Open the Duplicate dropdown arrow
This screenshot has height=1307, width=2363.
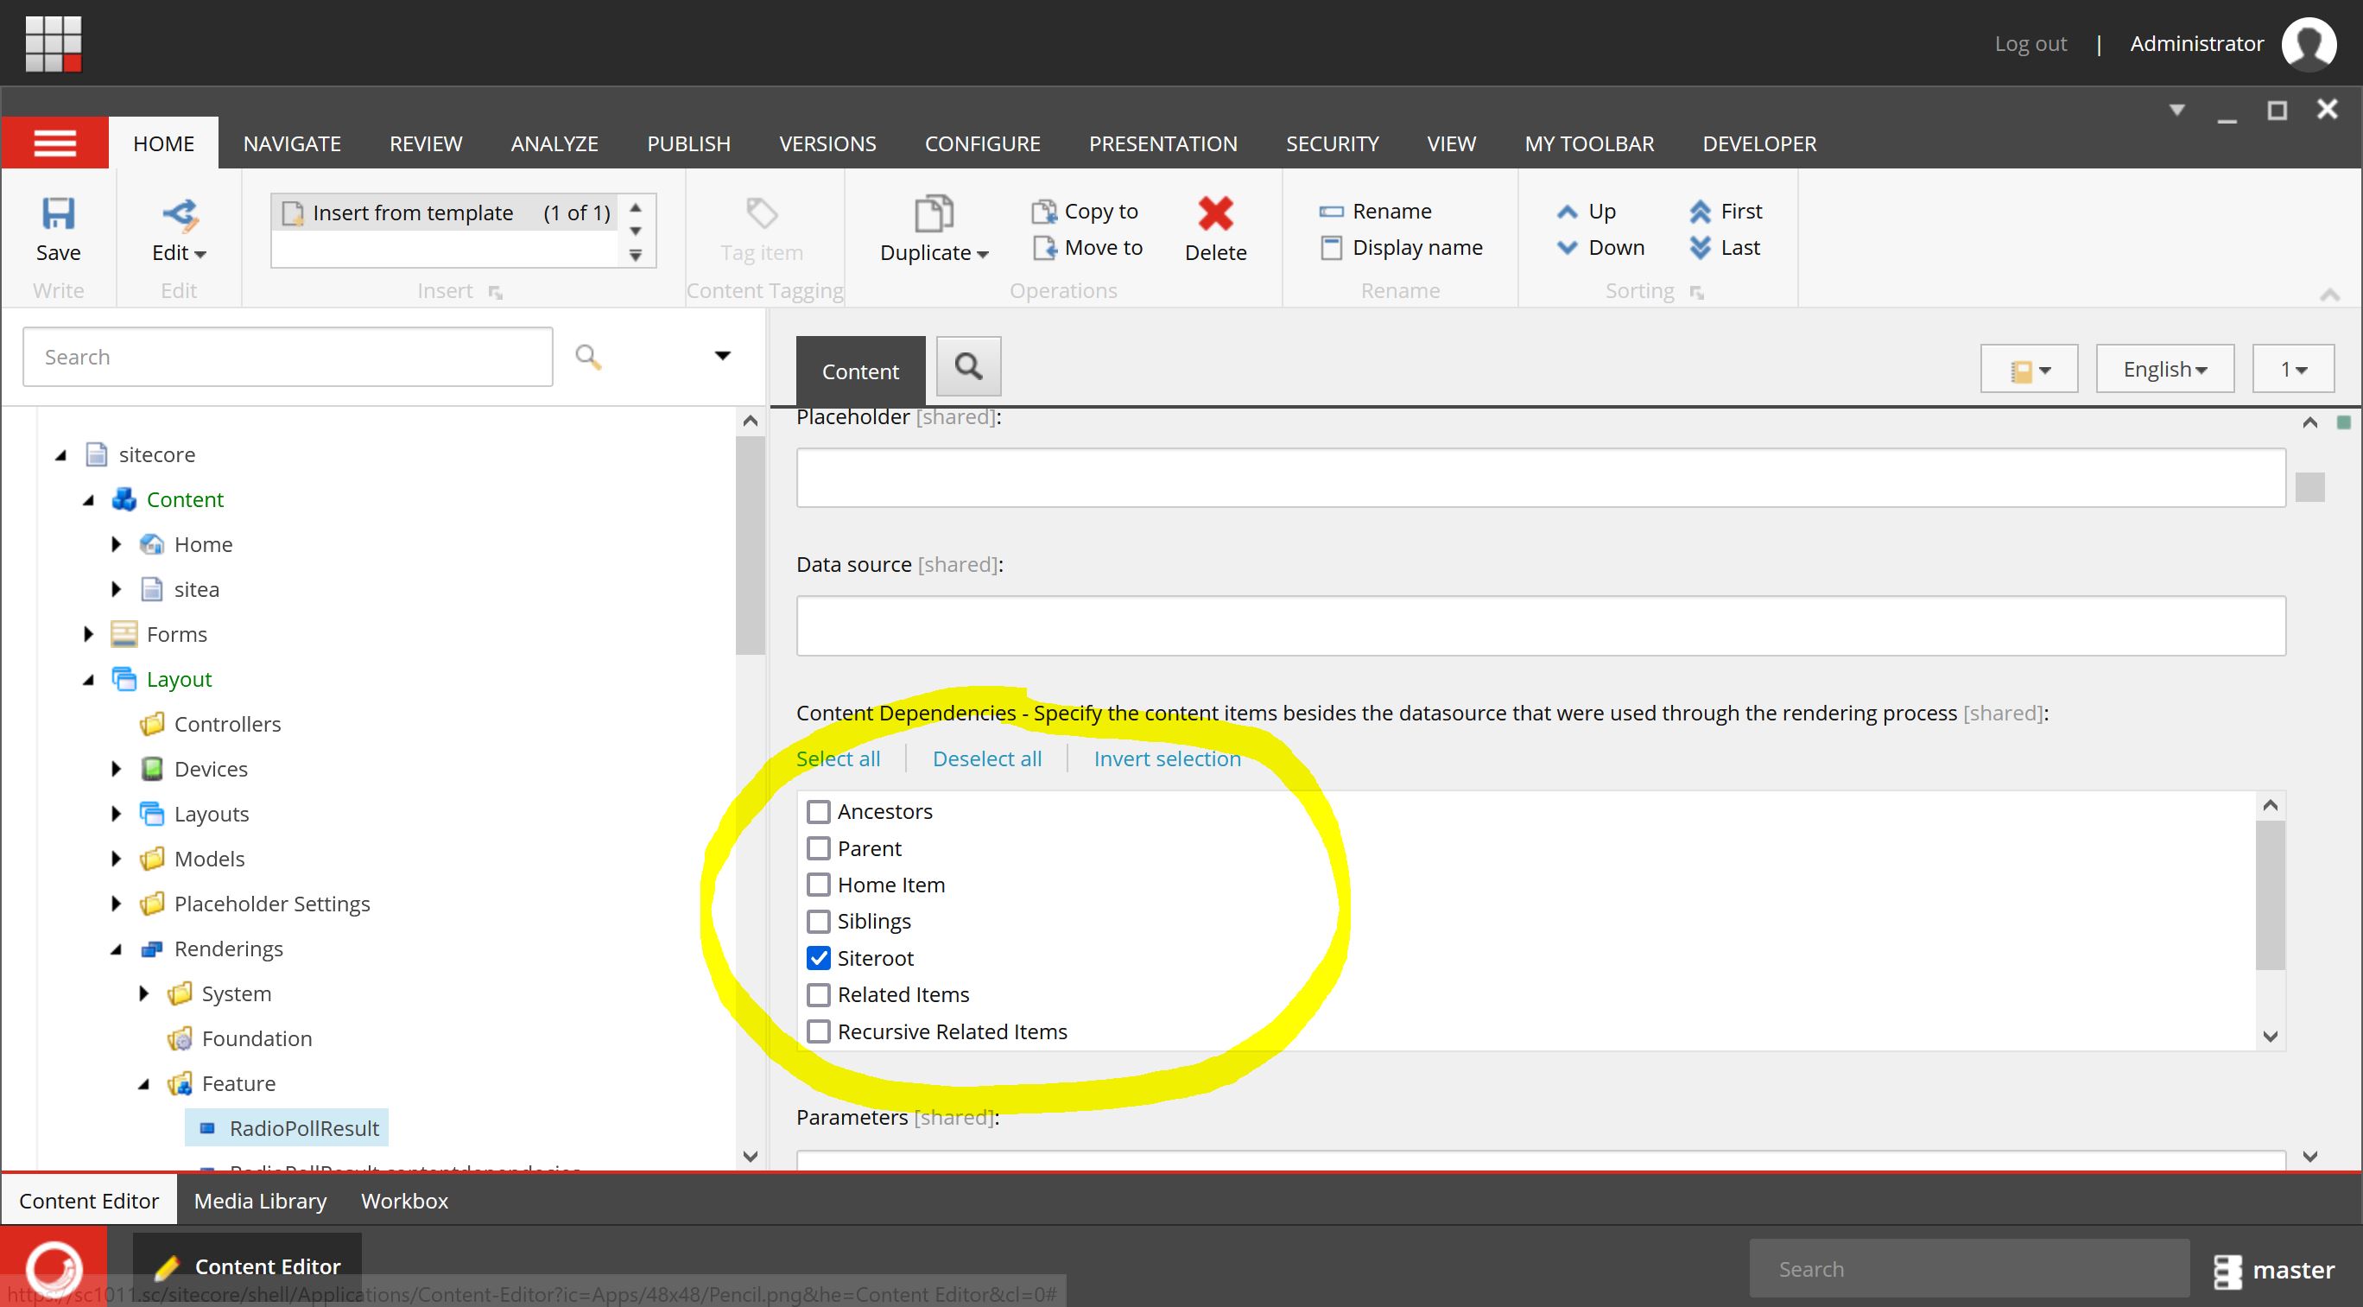coord(984,254)
